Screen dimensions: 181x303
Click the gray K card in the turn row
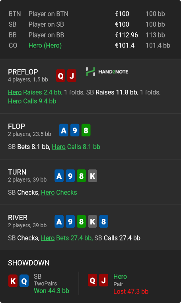pyautogui.click(x=93, y=176)
